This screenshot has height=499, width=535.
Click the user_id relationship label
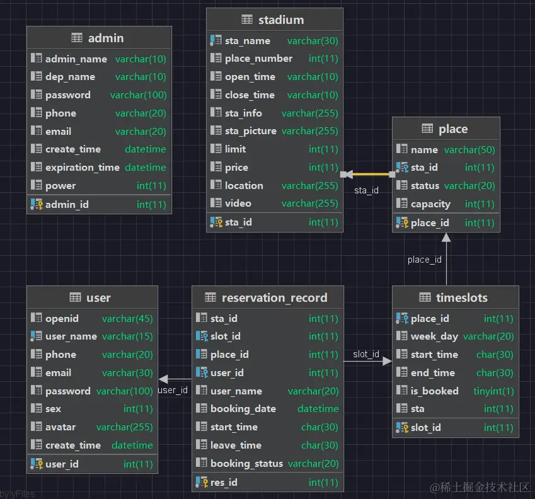[x=173, y=390]
